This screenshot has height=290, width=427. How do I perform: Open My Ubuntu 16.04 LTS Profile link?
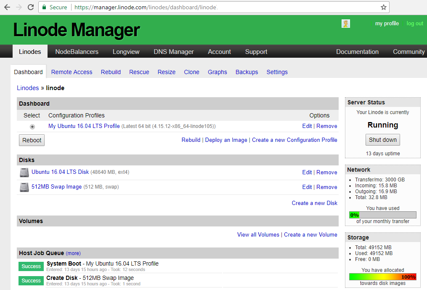click(x=84, y=126)
